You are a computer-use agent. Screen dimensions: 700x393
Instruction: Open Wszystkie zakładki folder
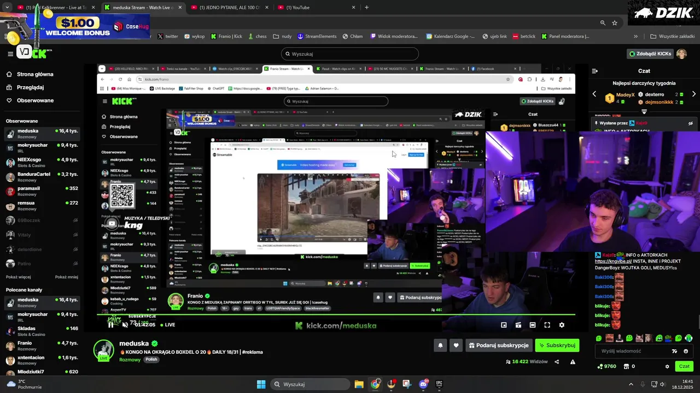[672, 37]
